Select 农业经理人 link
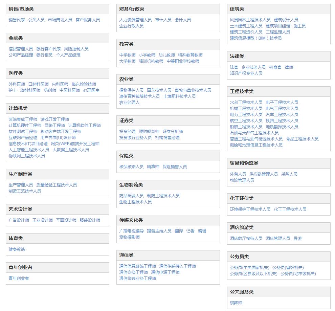Screen dimensions: 335x311 click(130, 103)
